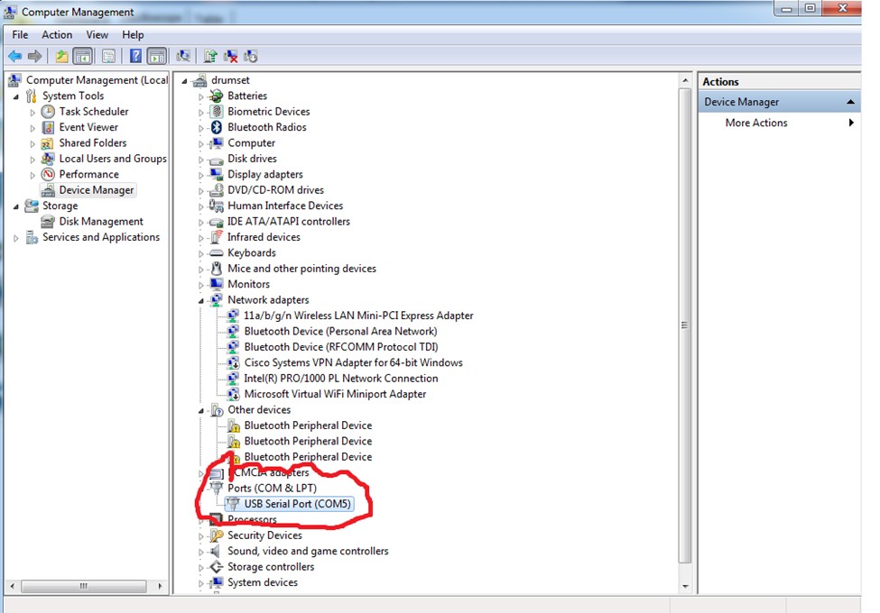Expand the Display adapters category
Viewport: 880px width, 613px height.
[x=201, y=175]
